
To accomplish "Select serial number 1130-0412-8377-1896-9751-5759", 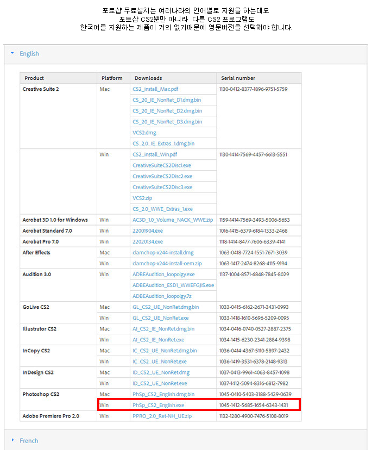I will [254, 89].
